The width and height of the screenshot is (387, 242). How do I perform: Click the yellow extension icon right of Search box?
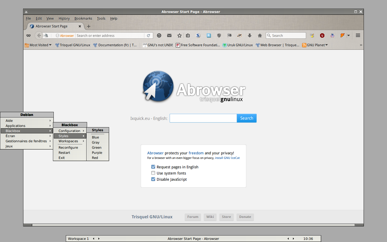coord(312,35)
